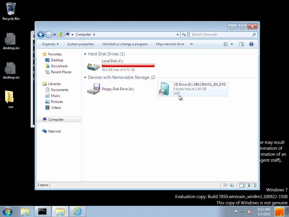
Task: Click the flower user tile on taskbar
Action: [279, 212]
